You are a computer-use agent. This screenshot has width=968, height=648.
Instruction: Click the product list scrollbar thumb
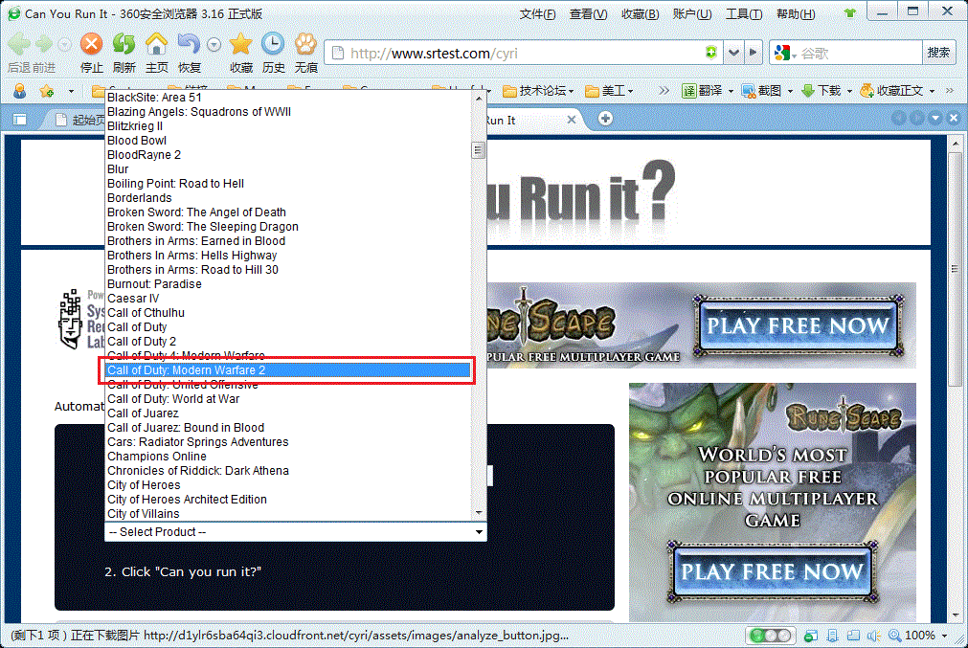point(479,150)
